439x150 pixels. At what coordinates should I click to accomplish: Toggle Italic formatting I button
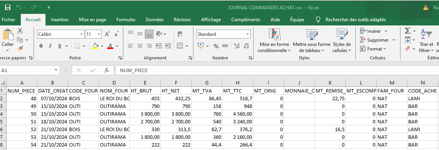tap(50, 46)
